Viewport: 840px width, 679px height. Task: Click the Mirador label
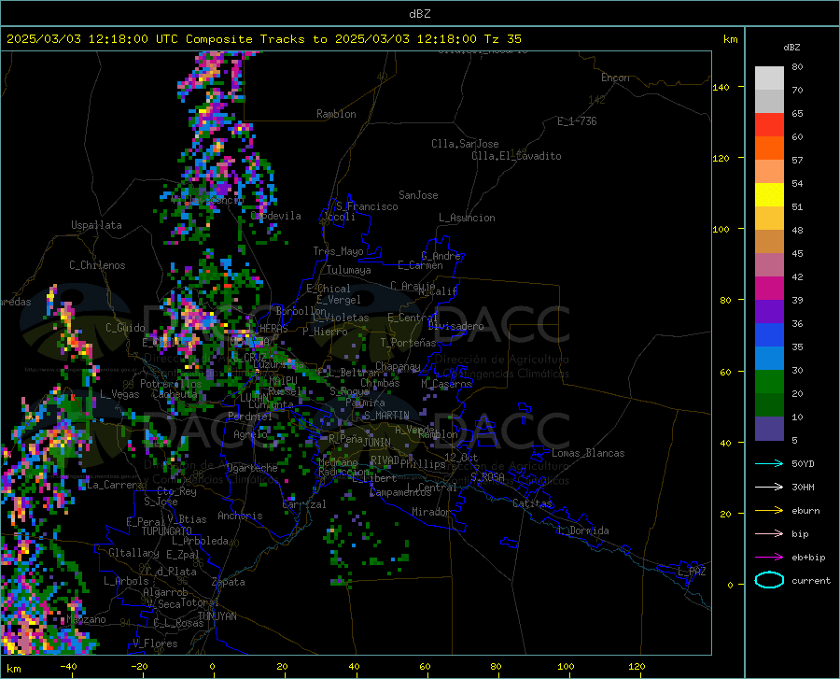tap(430, 512)
